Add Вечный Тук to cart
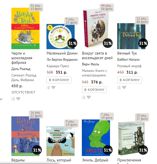 [130, 80]
